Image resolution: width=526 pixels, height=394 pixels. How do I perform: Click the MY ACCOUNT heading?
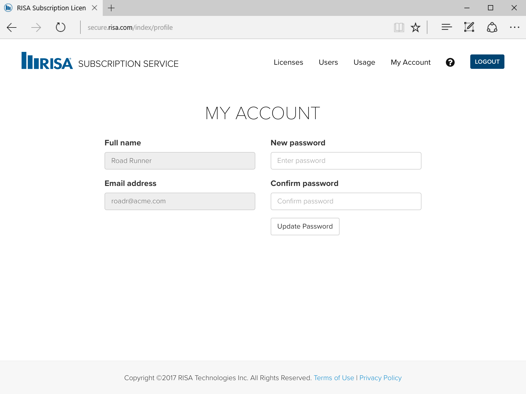pos(263,113)
